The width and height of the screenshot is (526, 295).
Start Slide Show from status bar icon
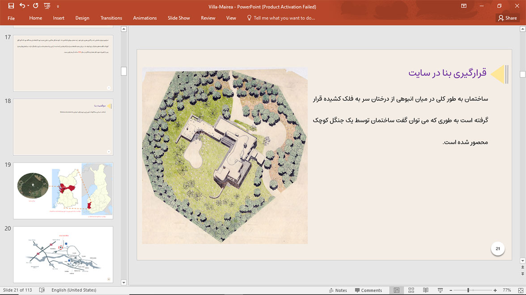pyautogui.click(x=440, y=290)
